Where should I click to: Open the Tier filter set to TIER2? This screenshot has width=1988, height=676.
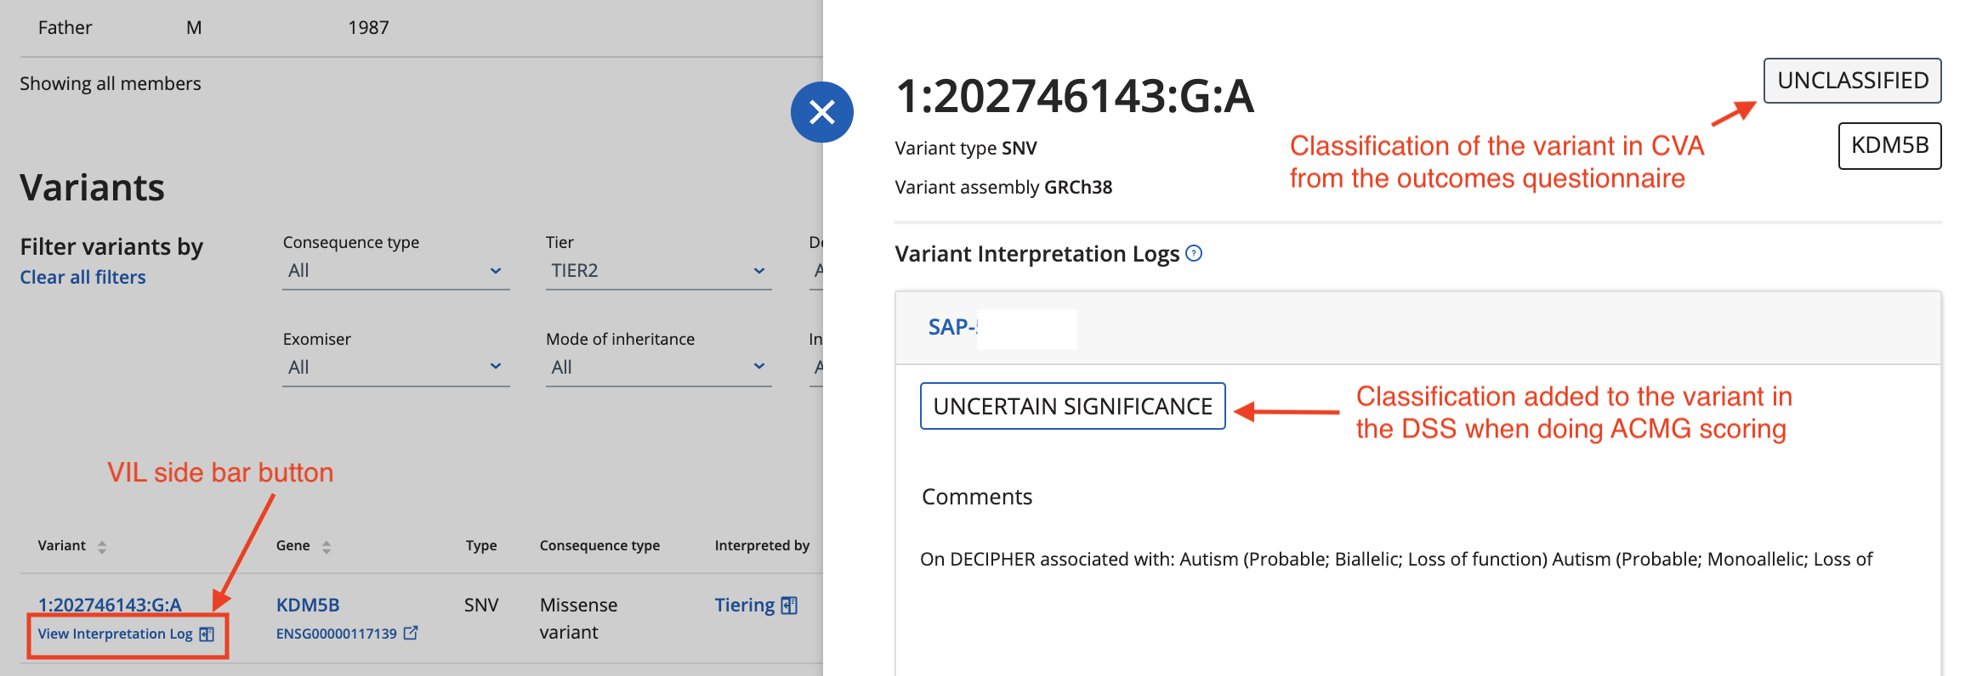658,271
